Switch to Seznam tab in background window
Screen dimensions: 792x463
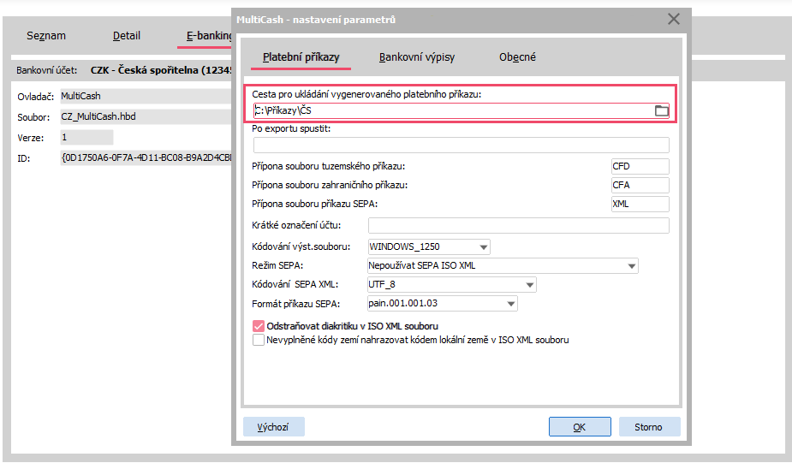click(x=46, y=36)
